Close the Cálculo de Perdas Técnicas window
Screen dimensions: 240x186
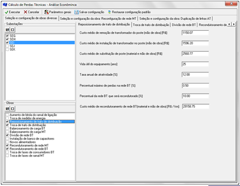(x=231, y=3)
